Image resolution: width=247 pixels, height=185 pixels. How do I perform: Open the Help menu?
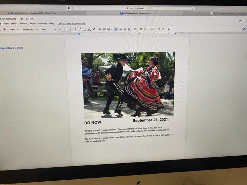tap(52, 24)
